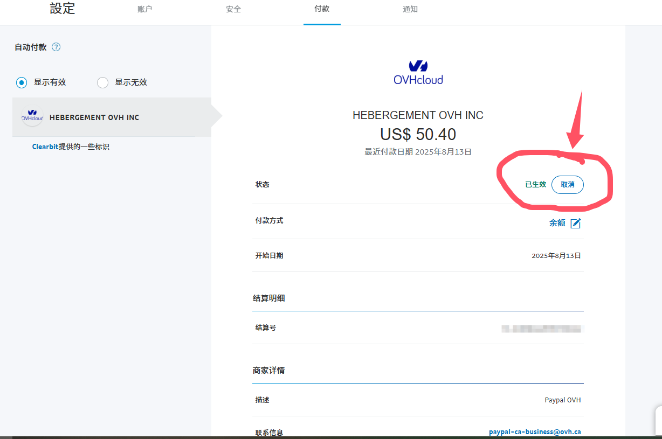The width and height of the screenshot is (662, 439).
Task: Click the 联系信息 row label
Action: coord(270,433)
